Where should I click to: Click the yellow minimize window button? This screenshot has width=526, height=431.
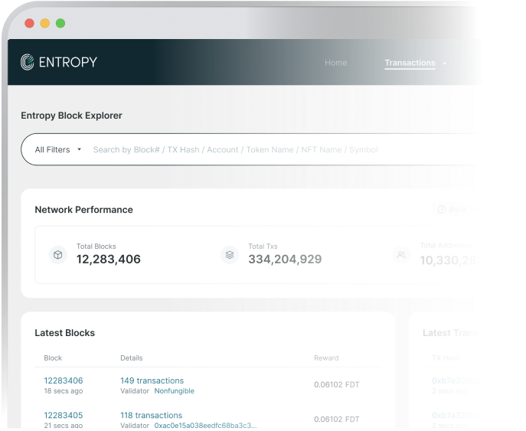[45, 24]
